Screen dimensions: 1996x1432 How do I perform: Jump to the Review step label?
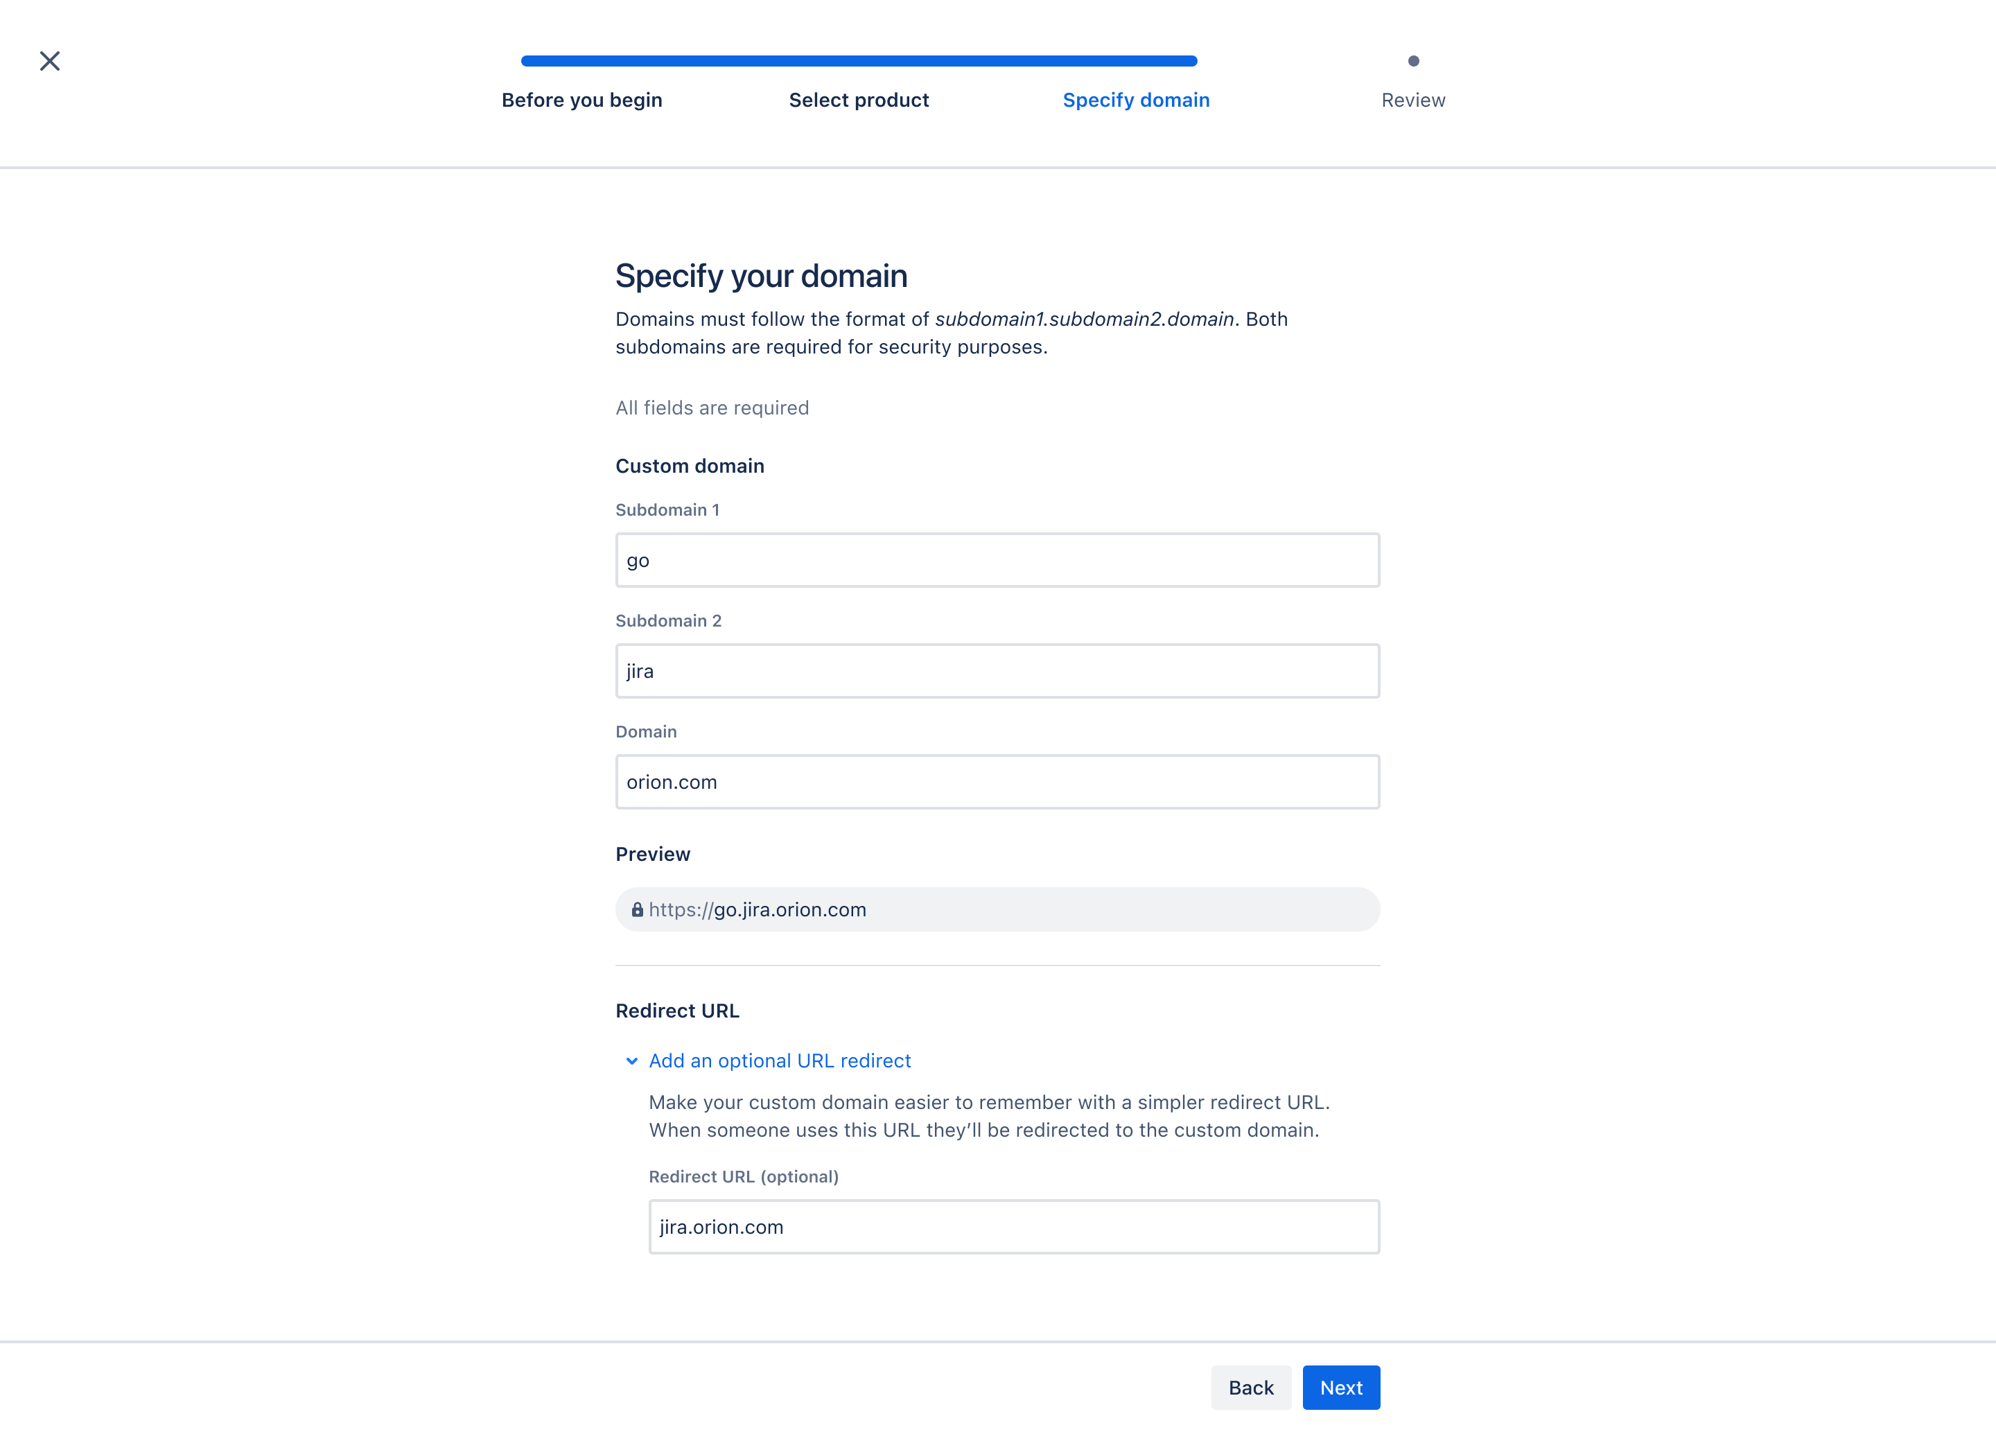click(x=1413, y=101)
